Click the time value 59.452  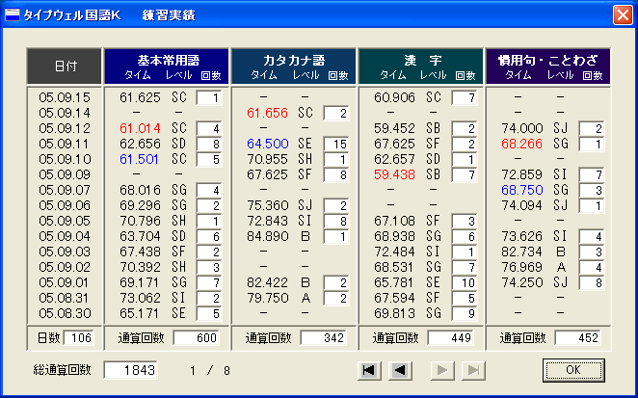pyautogui.click(x=395, y=128)
